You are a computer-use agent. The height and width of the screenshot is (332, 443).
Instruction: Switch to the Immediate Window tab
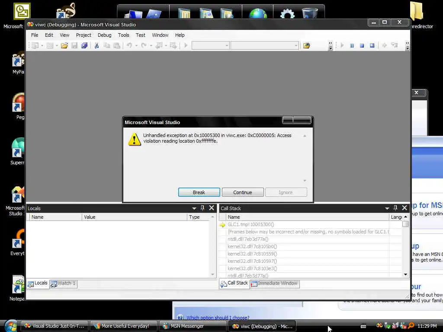coord(275,284)
